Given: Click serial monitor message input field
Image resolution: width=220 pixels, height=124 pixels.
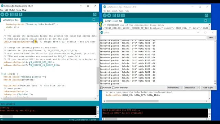Looking at the screenshot, I should [x=153, y=38].
